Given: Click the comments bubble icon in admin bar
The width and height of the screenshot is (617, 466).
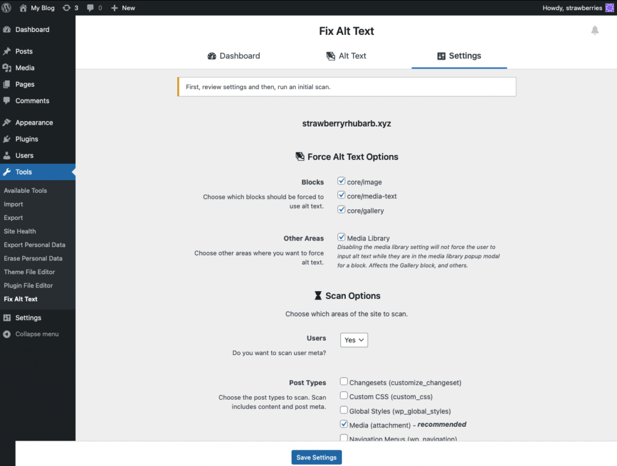Looking at the screenshot, I should coord(90,8).
